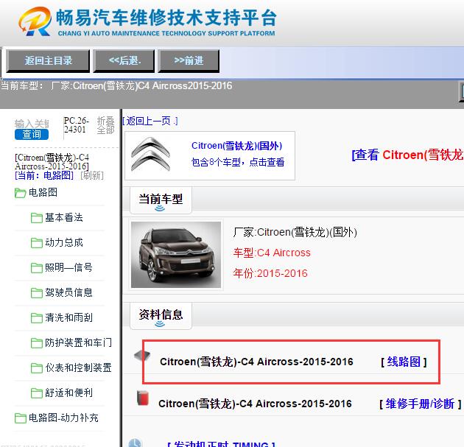Click the 年份:2015-2016 text
This screenshot has height=447, width=464.
tap(270, 273)
